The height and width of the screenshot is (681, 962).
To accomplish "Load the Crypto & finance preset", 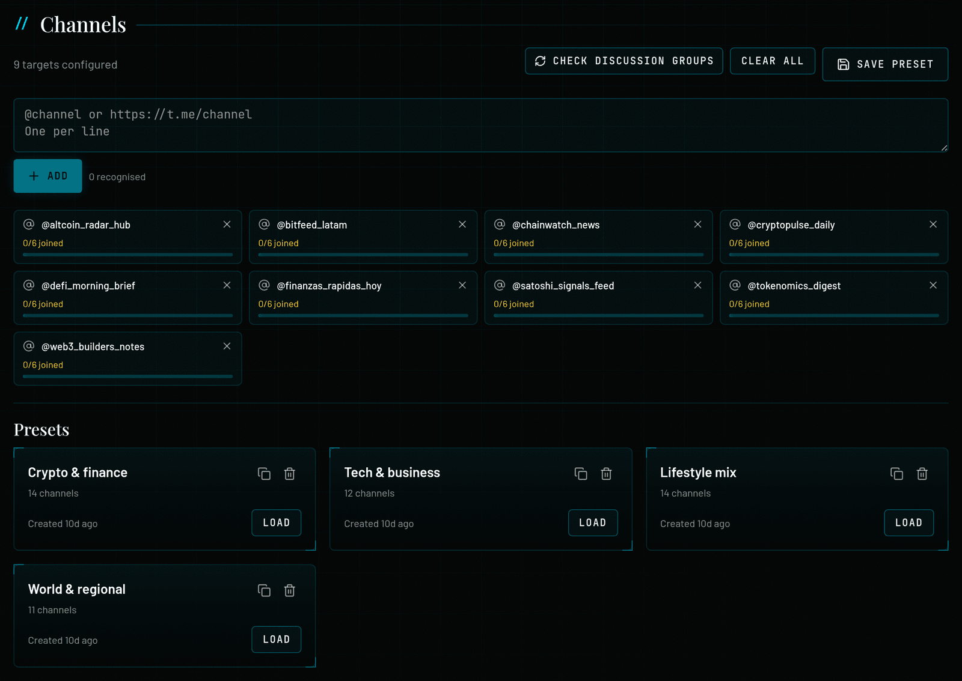I will (x=277, y=523).
